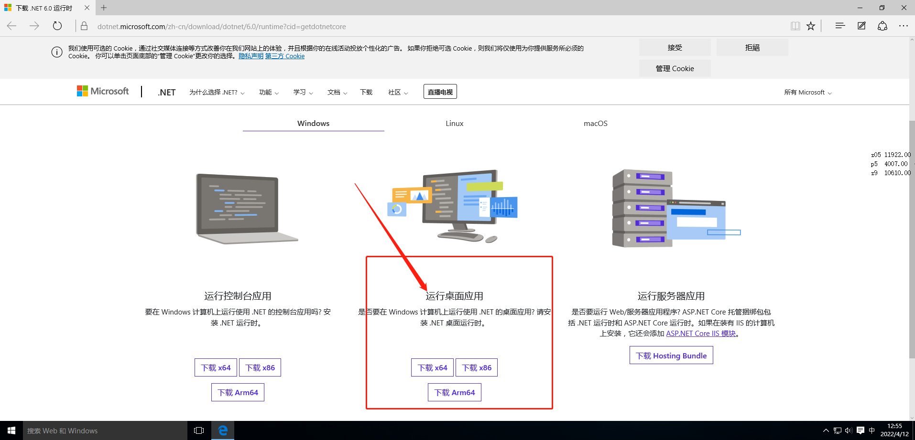The height and width of the screenshot is (440, 915).
Task: Open the 下载 nav item
Action: (x=366, y=92)
